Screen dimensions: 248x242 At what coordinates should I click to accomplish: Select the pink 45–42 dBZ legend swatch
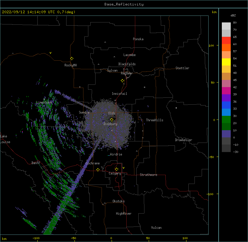coord(226,83)
